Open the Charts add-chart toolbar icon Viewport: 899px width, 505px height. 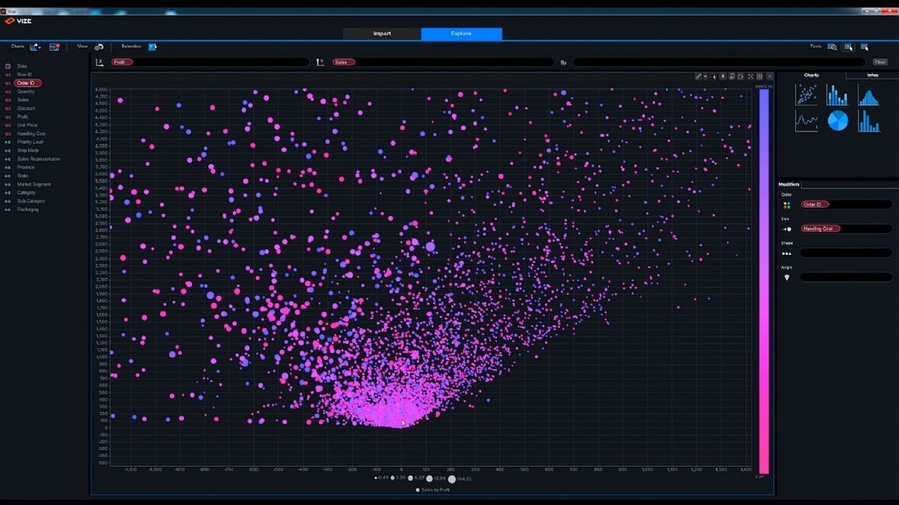(34, 47)
